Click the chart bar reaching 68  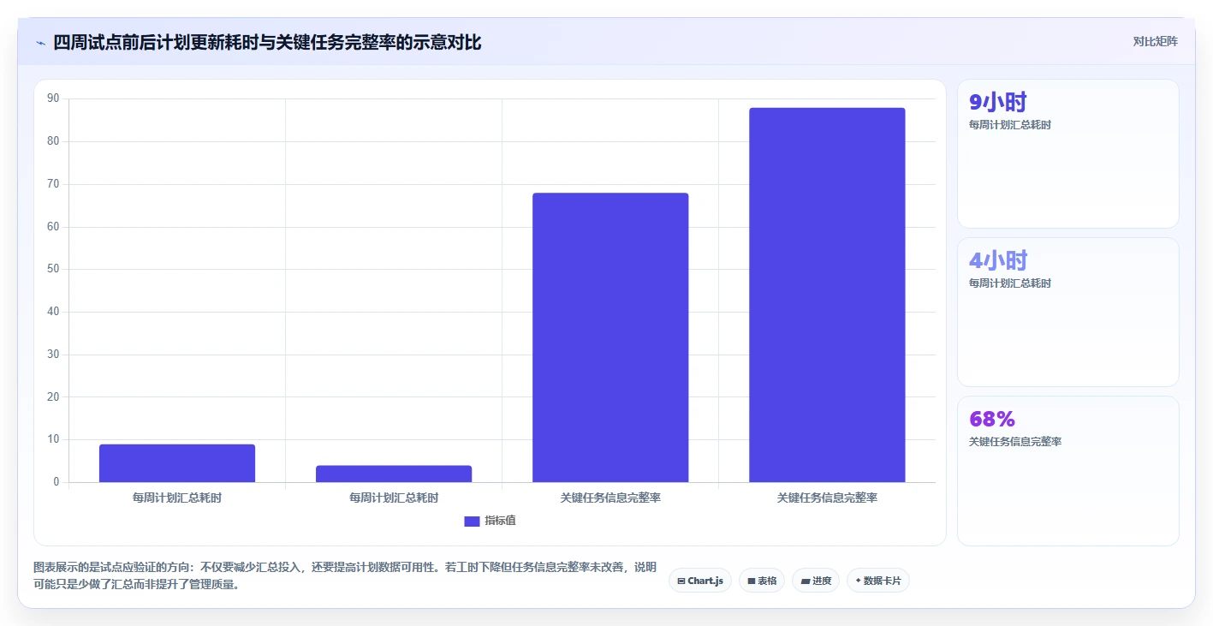[x=610, y=337]
